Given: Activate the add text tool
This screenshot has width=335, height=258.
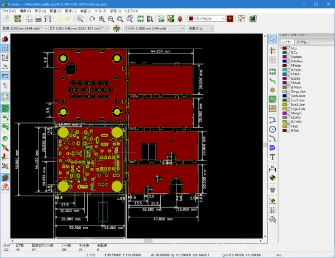Looking at the screenshot, I should 272,157.
